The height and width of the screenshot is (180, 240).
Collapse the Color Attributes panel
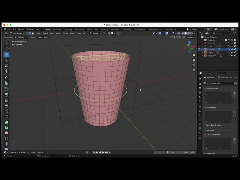[205, 135]
